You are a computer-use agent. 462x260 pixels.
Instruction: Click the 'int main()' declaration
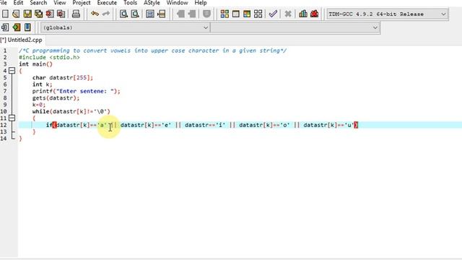pyautogui.click(x=35, y=64)
